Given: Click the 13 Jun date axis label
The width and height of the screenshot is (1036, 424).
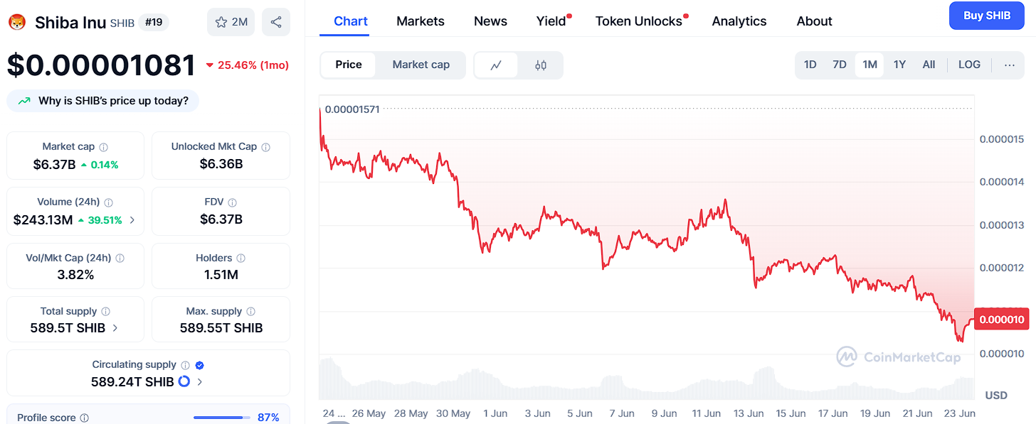Looking at the screenshot, I should pyautogui.click(x=749, y=413).
